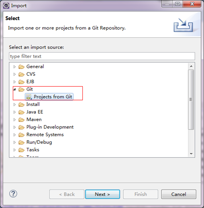The image size is (204, 208).
Task: Collapse the Git tree node
Action: tap(14, 89)
